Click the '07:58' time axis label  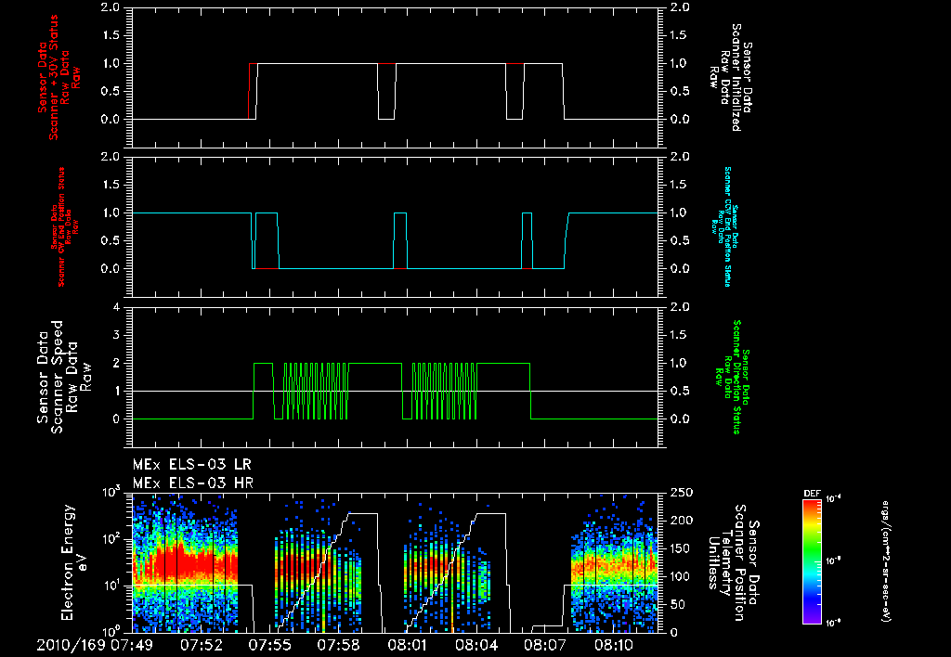(340, 645)
